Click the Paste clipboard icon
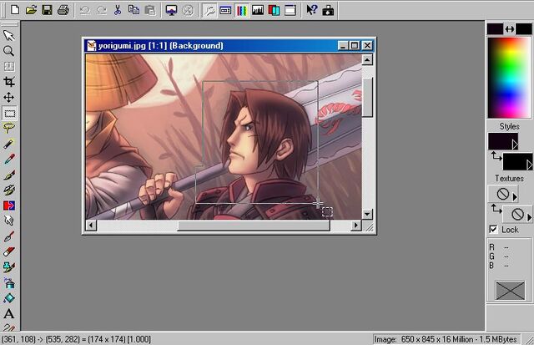Viewport: 534px width, 345px height. pyautogui.click(x=150, y=10)
